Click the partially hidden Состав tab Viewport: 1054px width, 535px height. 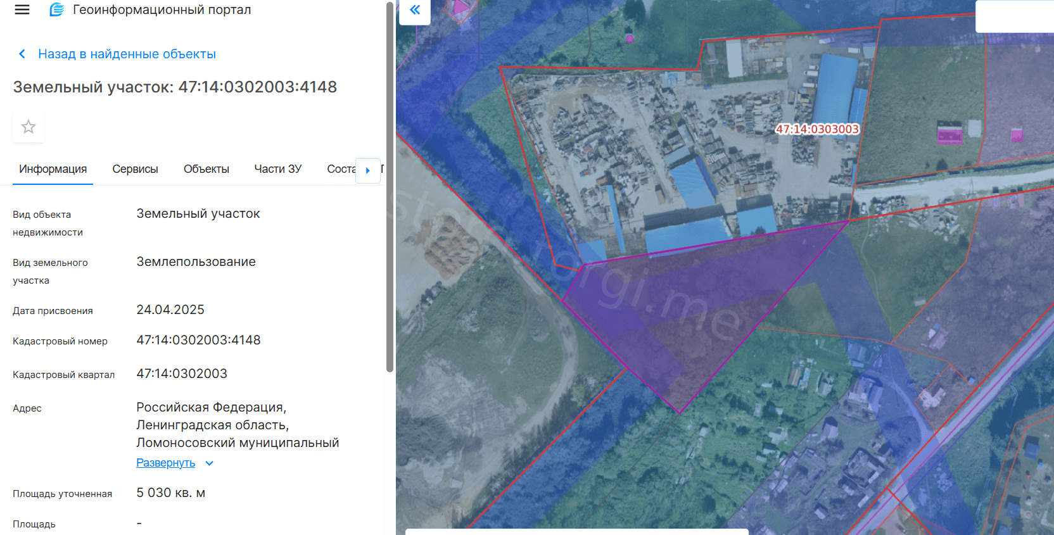pyautogui.click(x=341, y=169)
